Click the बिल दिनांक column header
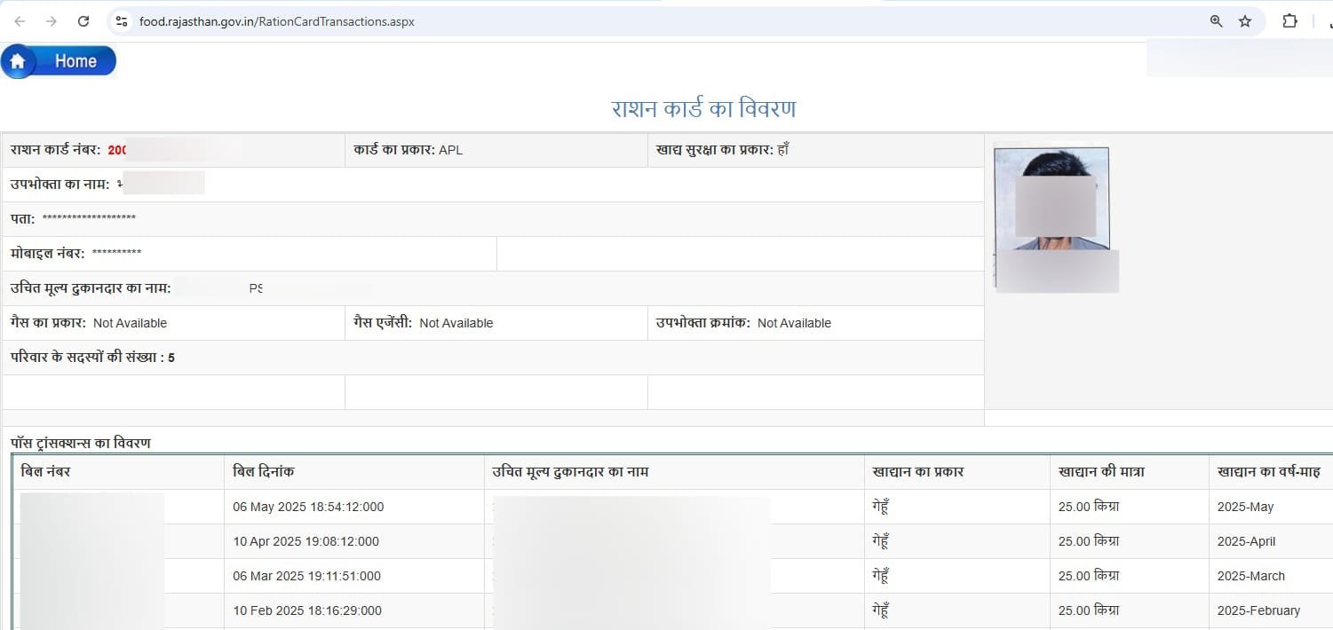The width and height of the screenshot is (1333, 630). click(263, 472)
